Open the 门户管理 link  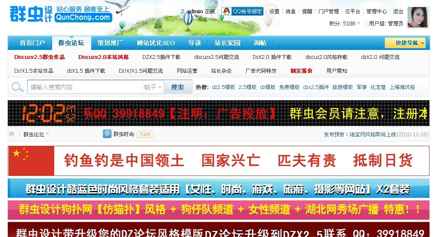pos(328,12)
